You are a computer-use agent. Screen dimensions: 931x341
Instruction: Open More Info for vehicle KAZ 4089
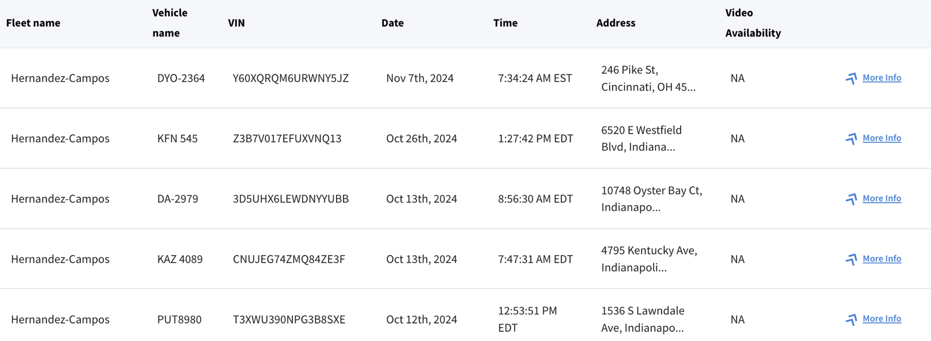point(882,259)
